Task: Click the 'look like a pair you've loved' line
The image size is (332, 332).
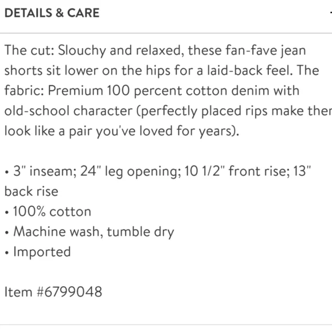Action: coord(122,131)
